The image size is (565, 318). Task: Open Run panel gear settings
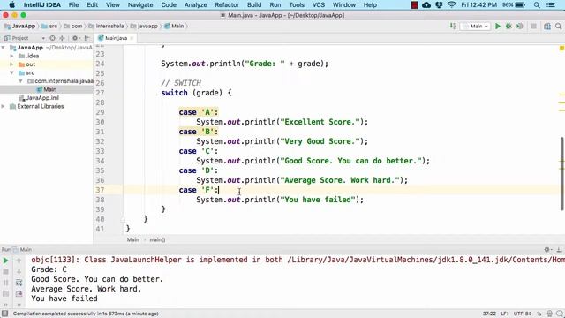547,249
